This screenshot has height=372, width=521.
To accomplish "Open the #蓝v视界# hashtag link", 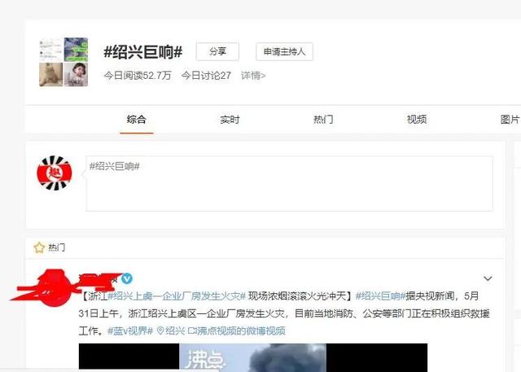I will [130, 330].
